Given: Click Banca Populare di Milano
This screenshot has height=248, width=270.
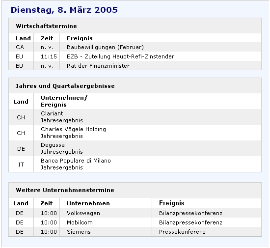Looking at the screenshot, I should tap(76, 161).
